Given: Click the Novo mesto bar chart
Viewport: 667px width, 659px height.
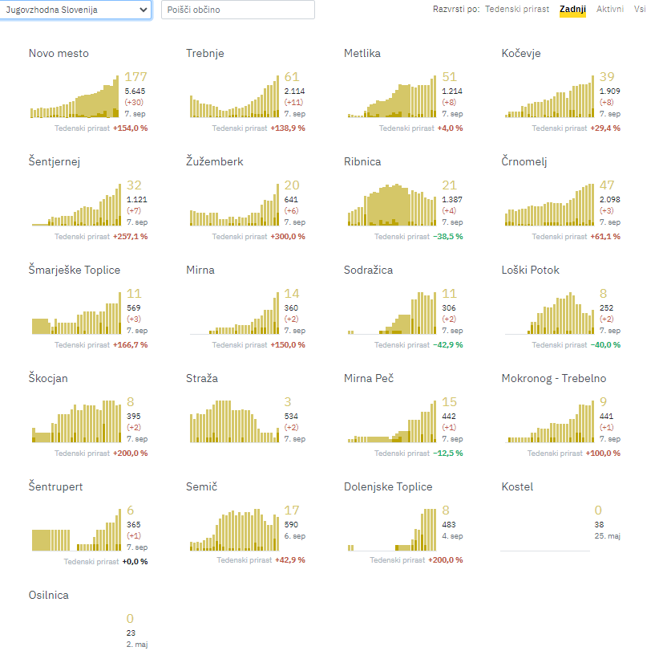Looking at the screenshot, I should coord(75,96).
